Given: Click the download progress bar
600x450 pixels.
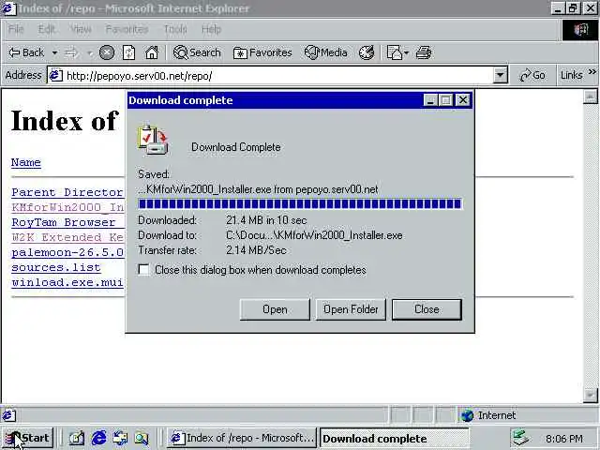Looking at the screenshot, I should coord(300,204).
